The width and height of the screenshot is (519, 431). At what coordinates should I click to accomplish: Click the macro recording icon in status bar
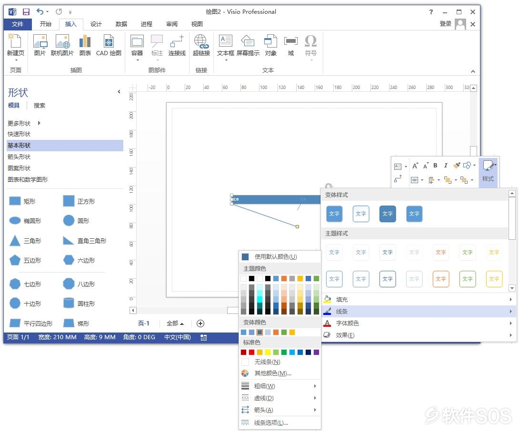204,337
